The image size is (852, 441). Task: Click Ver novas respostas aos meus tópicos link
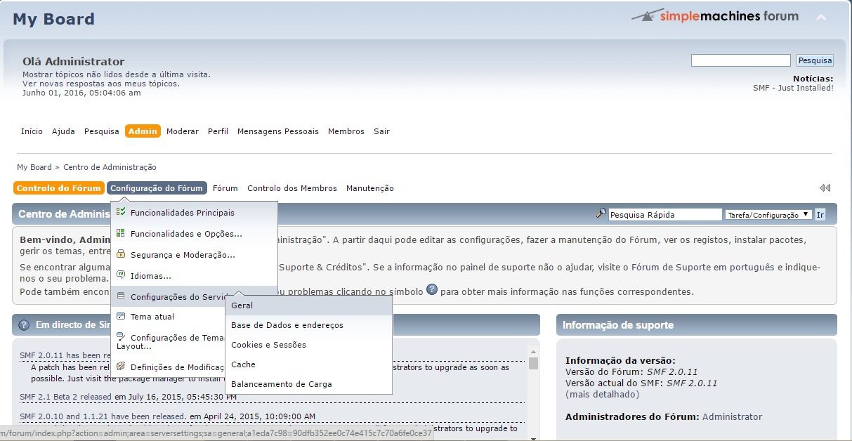[100, 84]
